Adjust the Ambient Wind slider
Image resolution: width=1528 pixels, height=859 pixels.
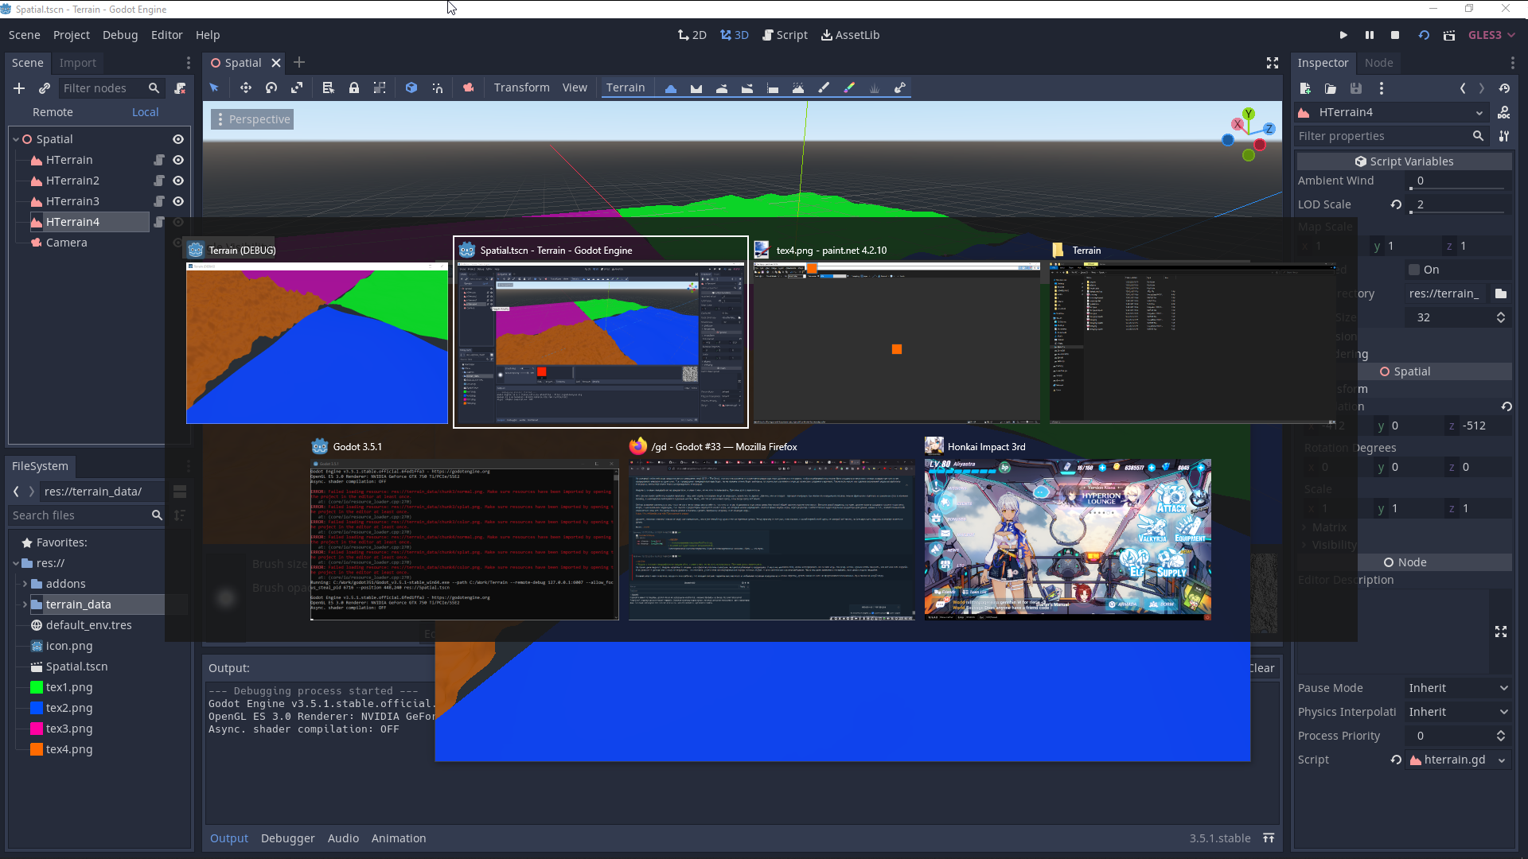pos(1456,189)
